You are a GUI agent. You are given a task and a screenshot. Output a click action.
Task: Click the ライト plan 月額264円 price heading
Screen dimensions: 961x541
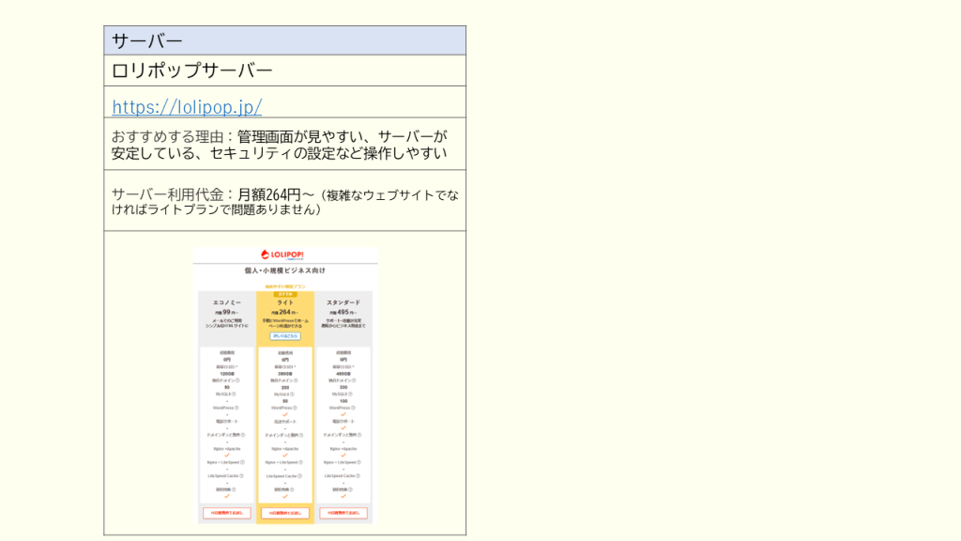coord(285,313)
